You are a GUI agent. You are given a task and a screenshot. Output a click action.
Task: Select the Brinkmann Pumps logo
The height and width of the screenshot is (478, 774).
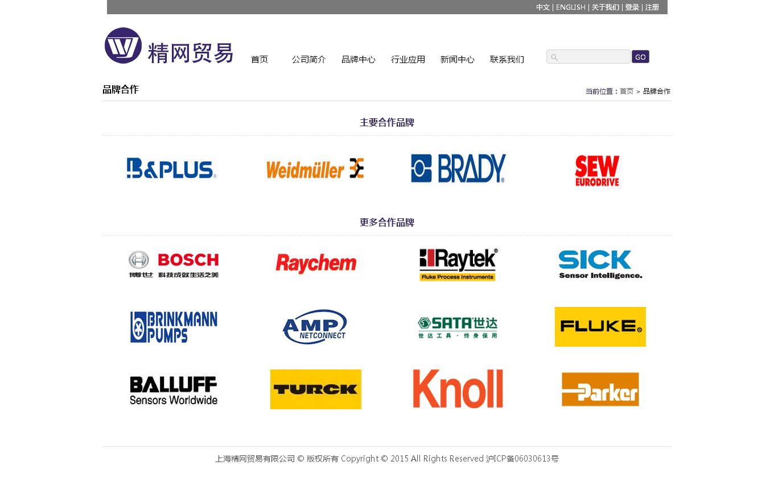[x=174, y=327]
